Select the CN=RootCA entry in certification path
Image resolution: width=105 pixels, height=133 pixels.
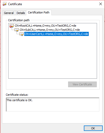(x=45, y=26)
